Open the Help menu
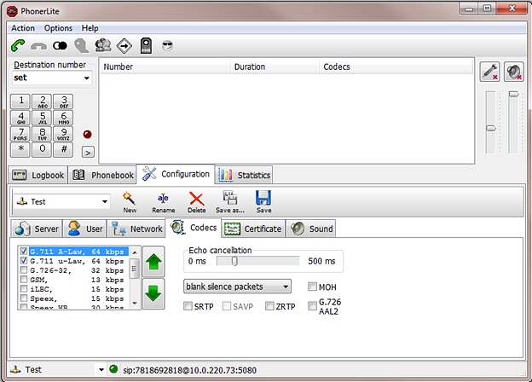 90,28
